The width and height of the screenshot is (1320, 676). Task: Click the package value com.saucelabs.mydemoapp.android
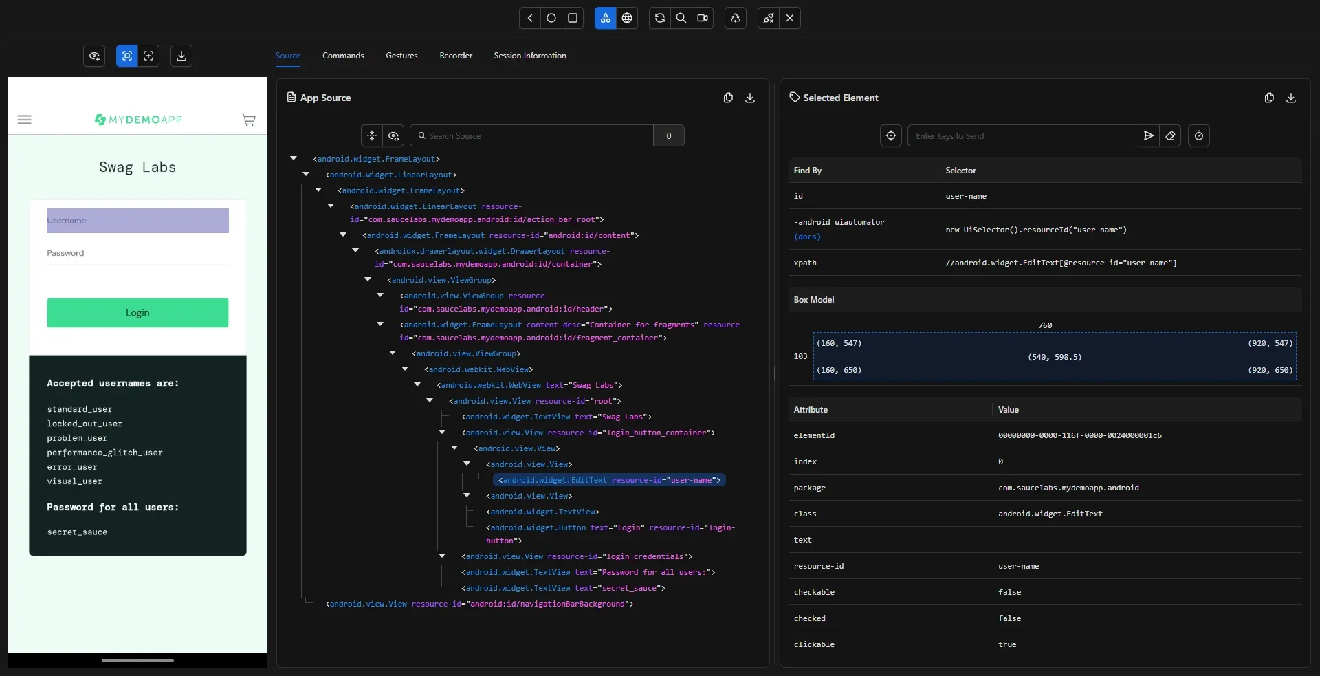point(1068,488)
